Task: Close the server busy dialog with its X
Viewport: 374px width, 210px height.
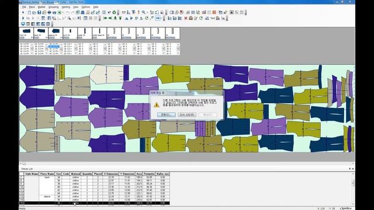Action: tap(219, 92)
